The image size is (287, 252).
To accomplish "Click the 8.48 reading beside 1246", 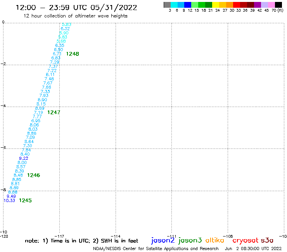I will point(18,175).
